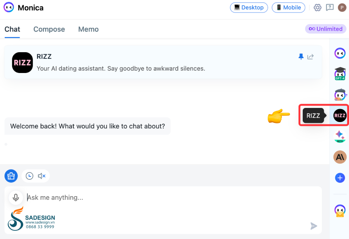Viewport: 349px width, 239px height.
Task: Click the Desktop button
Action: point(249,7)
